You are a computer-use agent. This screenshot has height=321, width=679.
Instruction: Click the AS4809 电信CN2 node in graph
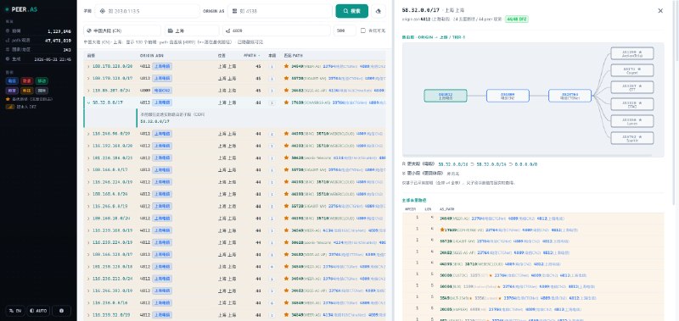tap(508, 96)
